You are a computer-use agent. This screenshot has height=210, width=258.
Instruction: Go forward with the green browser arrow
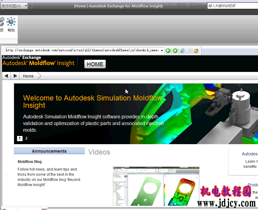(175, 51)
